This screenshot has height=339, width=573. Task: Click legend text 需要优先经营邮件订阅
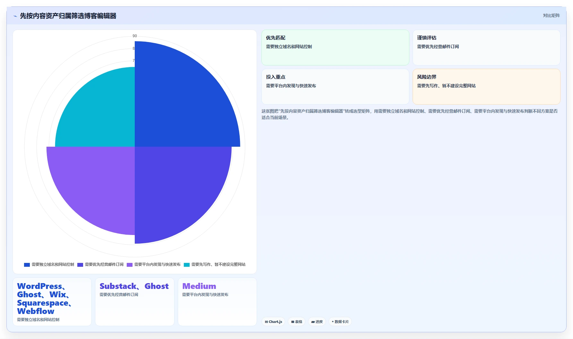104,265
